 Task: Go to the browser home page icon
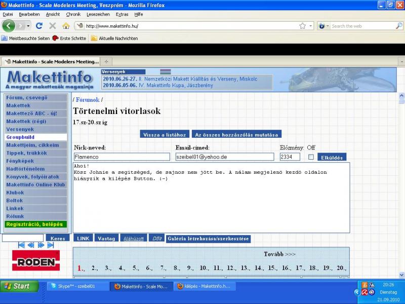[66, 25]
